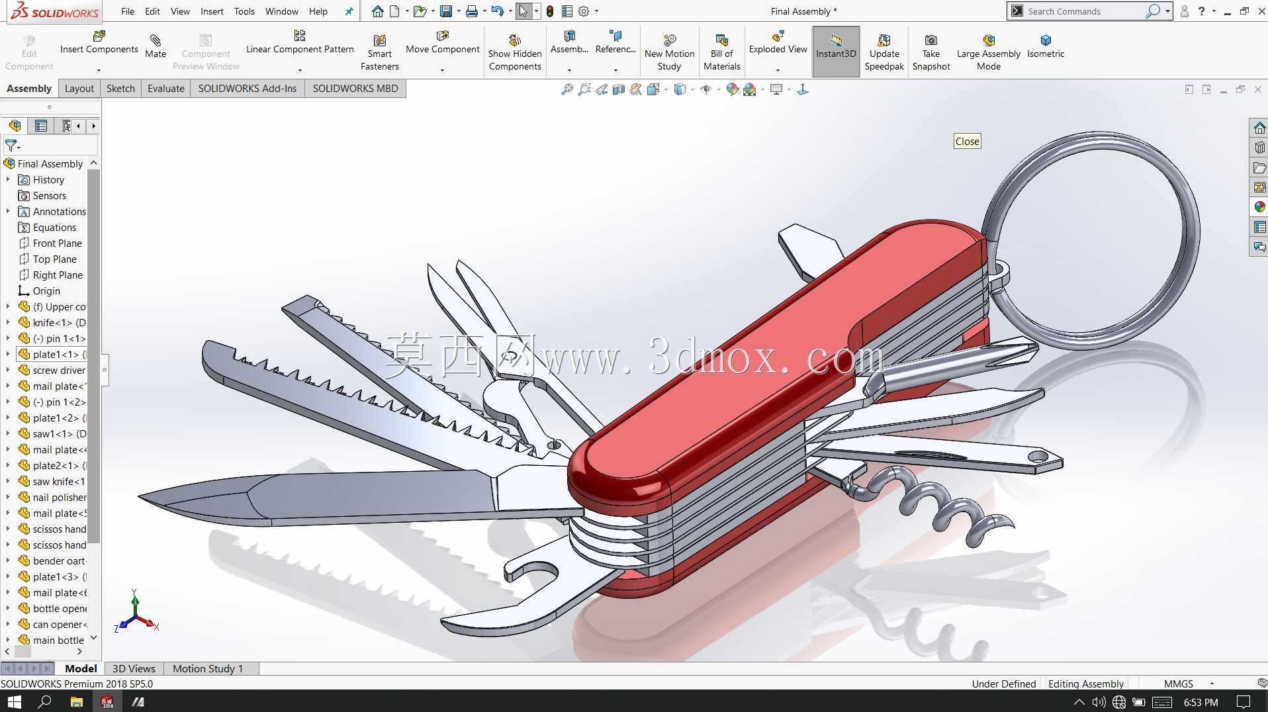Click the Insert Components icon
Viewport: 1268px width, 712px height.
click(99, 36)
